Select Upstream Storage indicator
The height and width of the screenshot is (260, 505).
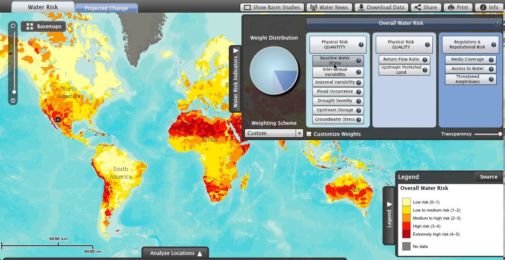(338, 110)
